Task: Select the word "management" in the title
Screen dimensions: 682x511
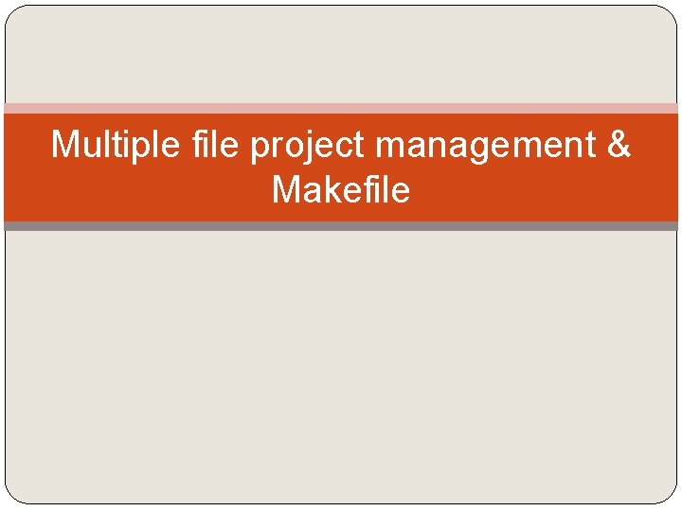Action: [486, 148]
